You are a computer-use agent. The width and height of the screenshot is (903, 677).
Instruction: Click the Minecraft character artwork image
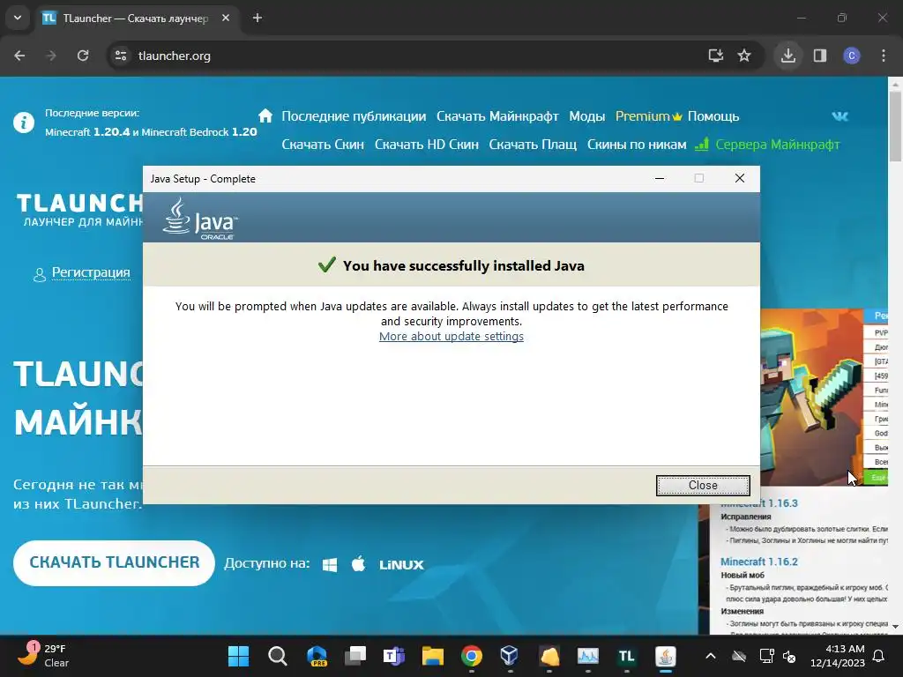pos(811,398)
